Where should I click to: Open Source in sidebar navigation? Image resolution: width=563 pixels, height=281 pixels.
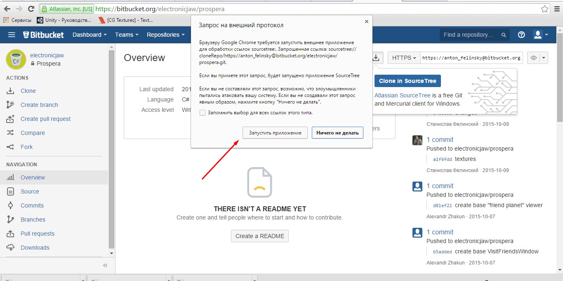30,191
